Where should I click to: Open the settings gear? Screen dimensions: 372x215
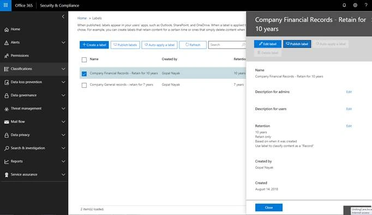[355, 5]
